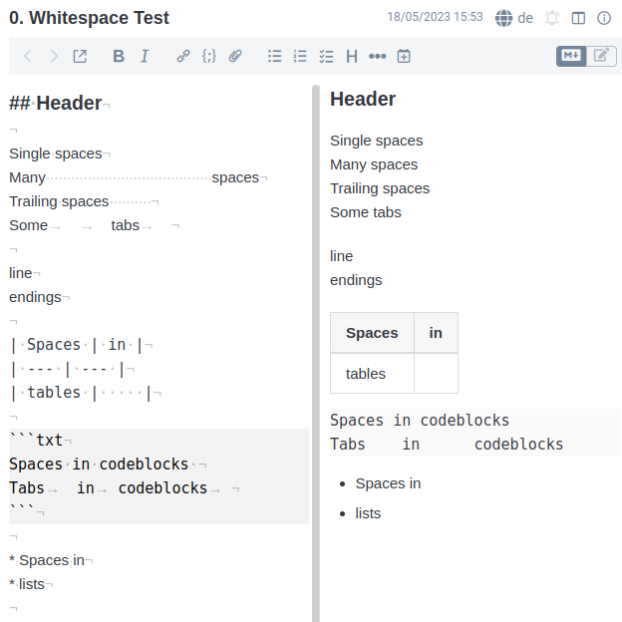
Task: Change language 'de' setting
Action: [525, 18]
